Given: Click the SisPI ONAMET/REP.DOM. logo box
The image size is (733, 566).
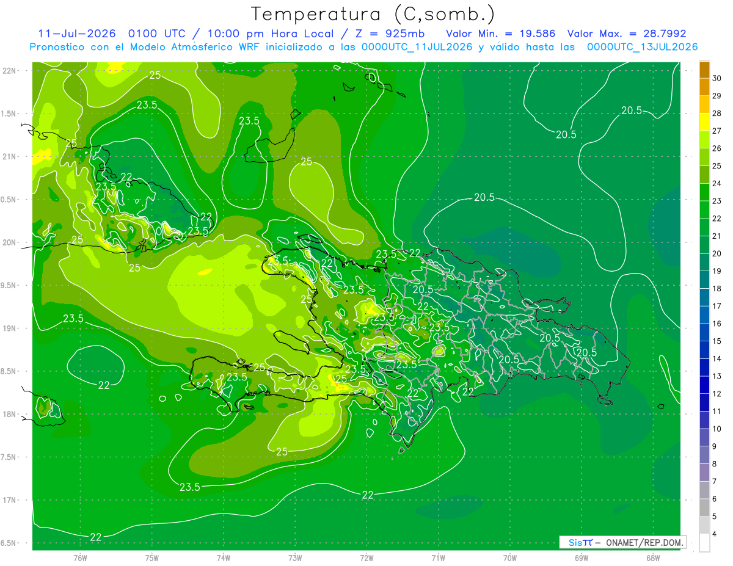Looking at the screenshot, I should click(623, 542).
